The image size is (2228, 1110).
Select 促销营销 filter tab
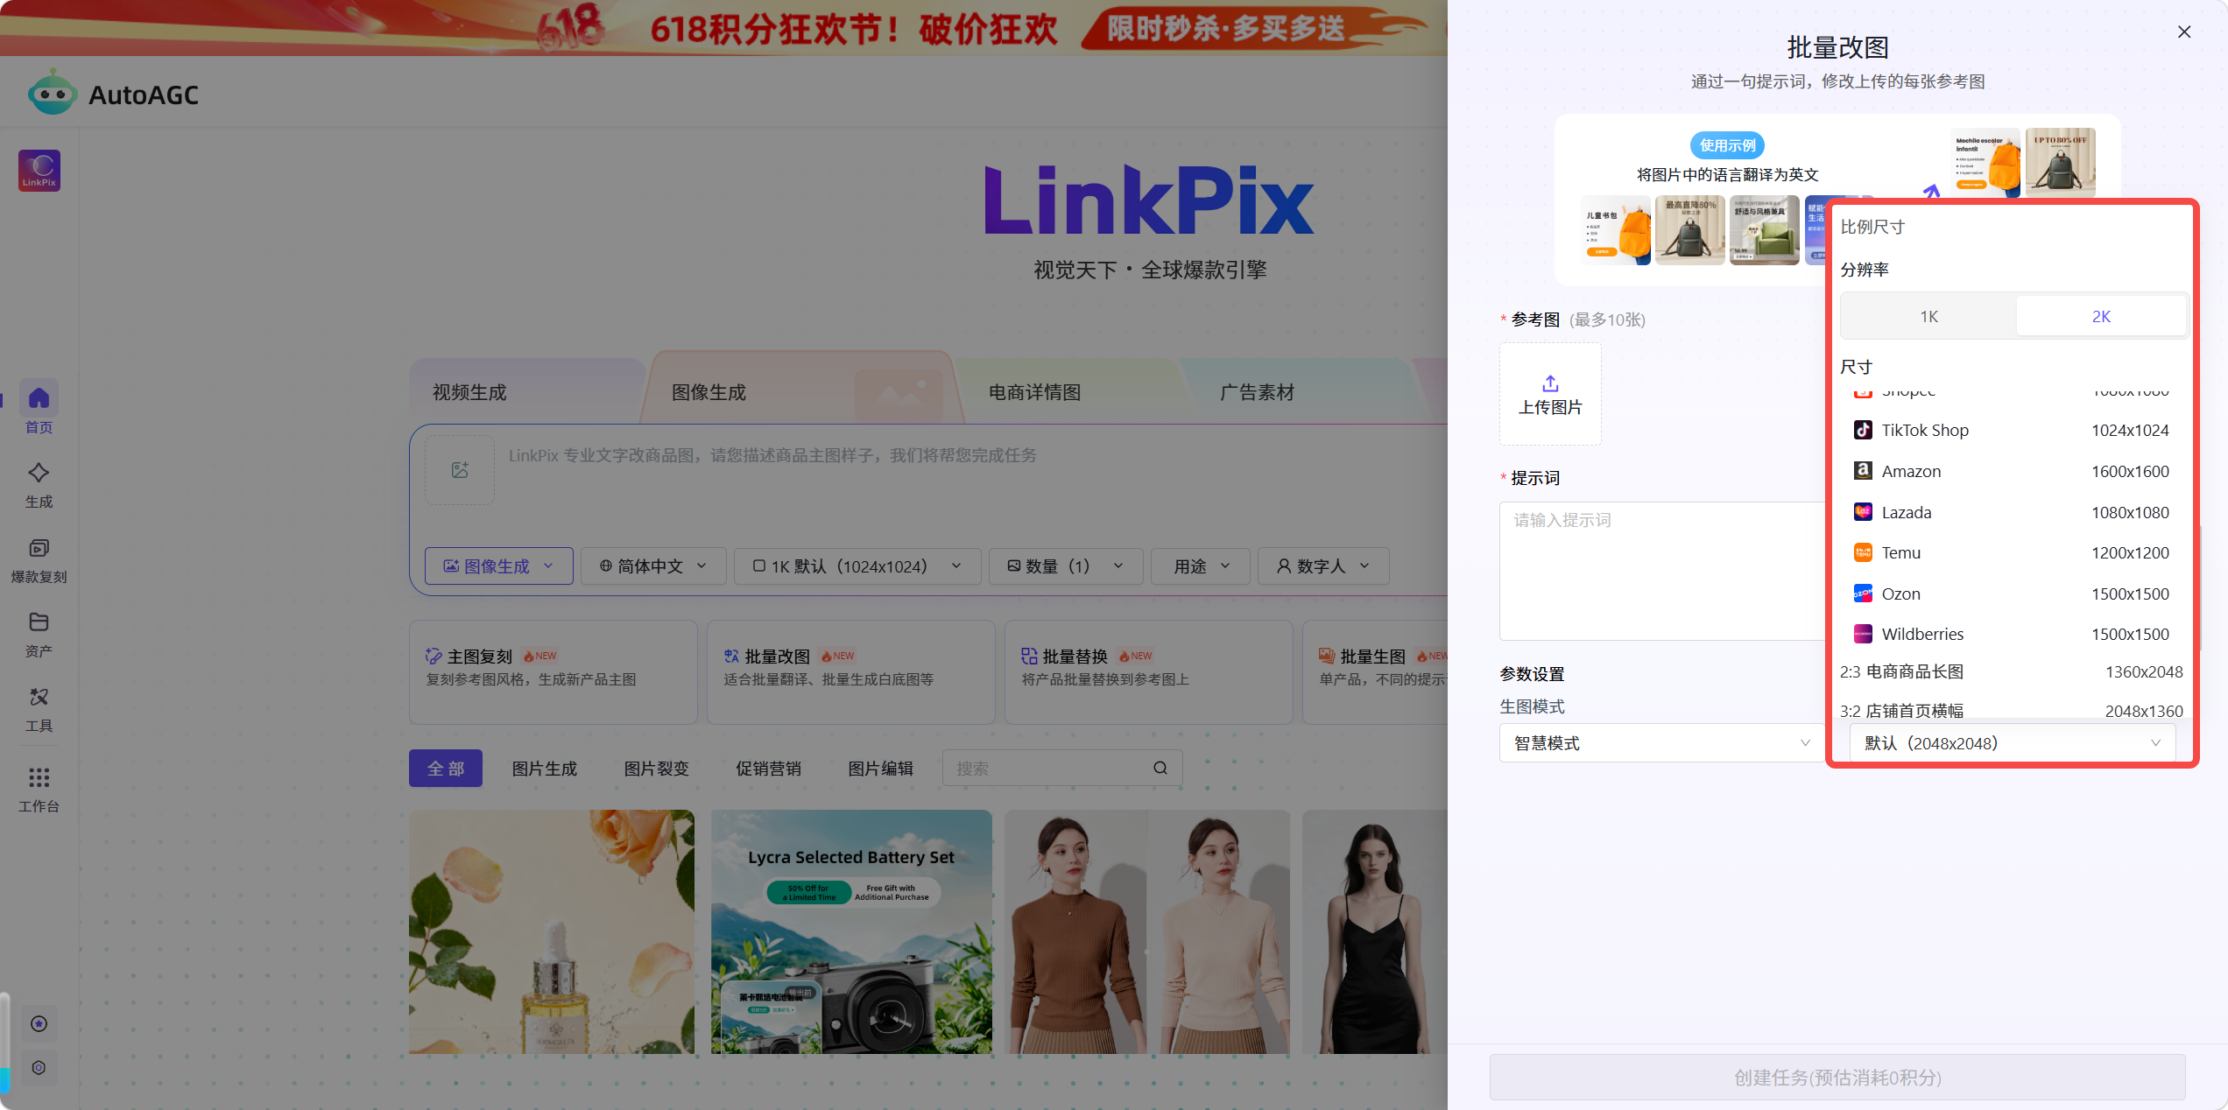click(x=769, y=769)
